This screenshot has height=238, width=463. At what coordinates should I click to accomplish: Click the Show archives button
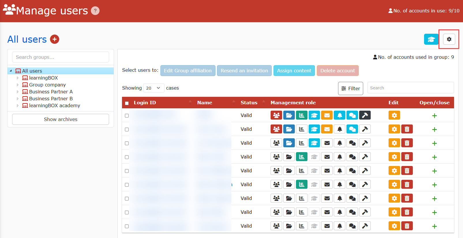[61, 119]
